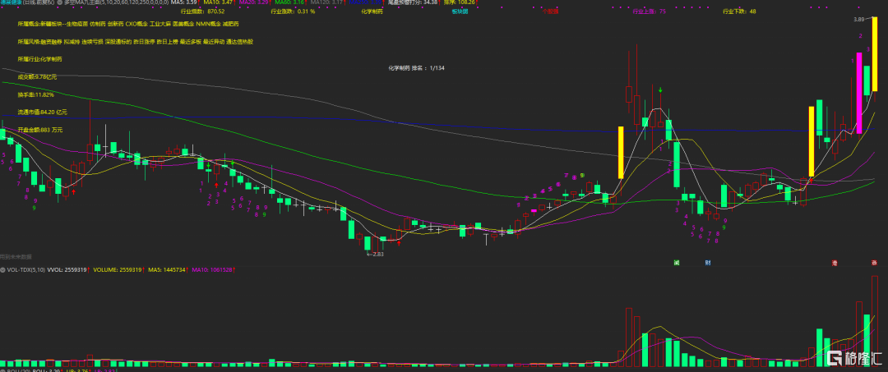Select the 3.89 high price label
The width and height of the screenshot is (888, 372).
pyautogui.click(x=860, y=19)
